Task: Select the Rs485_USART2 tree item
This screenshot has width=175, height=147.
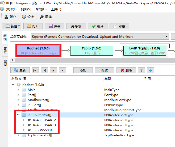Action: point(44,120)
